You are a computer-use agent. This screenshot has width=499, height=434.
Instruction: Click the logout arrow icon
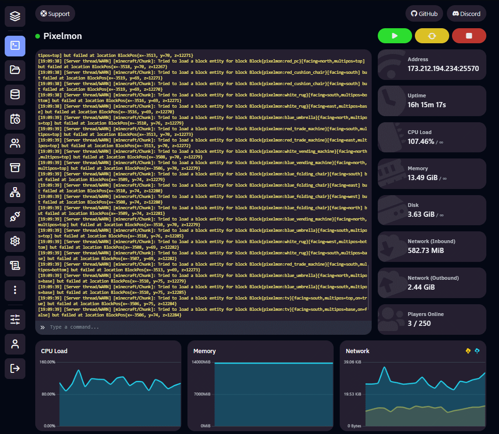click(15, 369)
